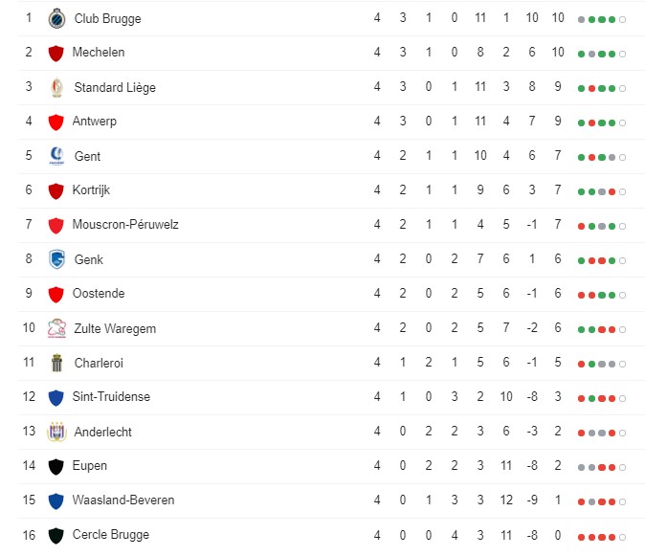Image resolution: width=645 pixels, height=556 pixels.
Task: Click the Standard Liège club logo
Action: coord(56,88)
